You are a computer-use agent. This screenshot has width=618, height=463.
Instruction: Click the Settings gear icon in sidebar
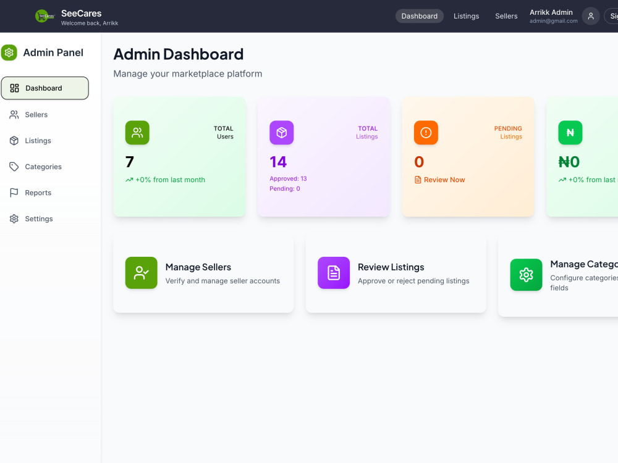click(14, 219)
